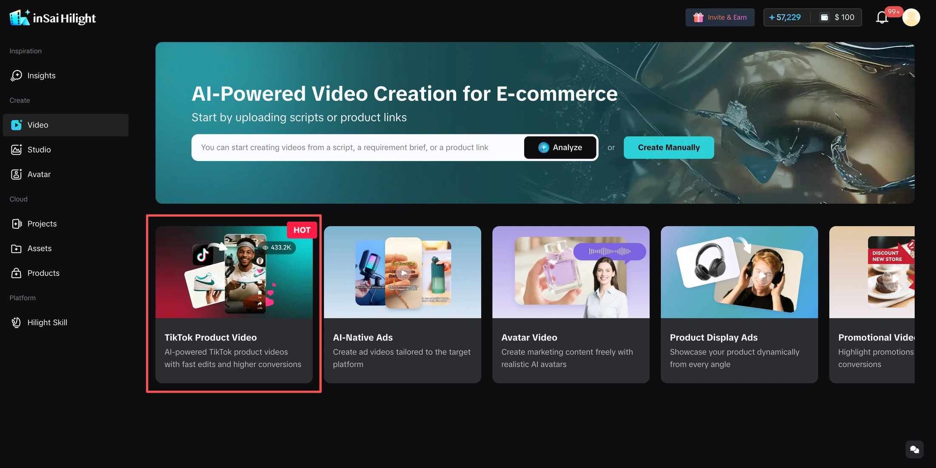Screen dimensions: 936x468
Task: Open the Product Display Ads card thumbnail
Action: coord(739,272)
